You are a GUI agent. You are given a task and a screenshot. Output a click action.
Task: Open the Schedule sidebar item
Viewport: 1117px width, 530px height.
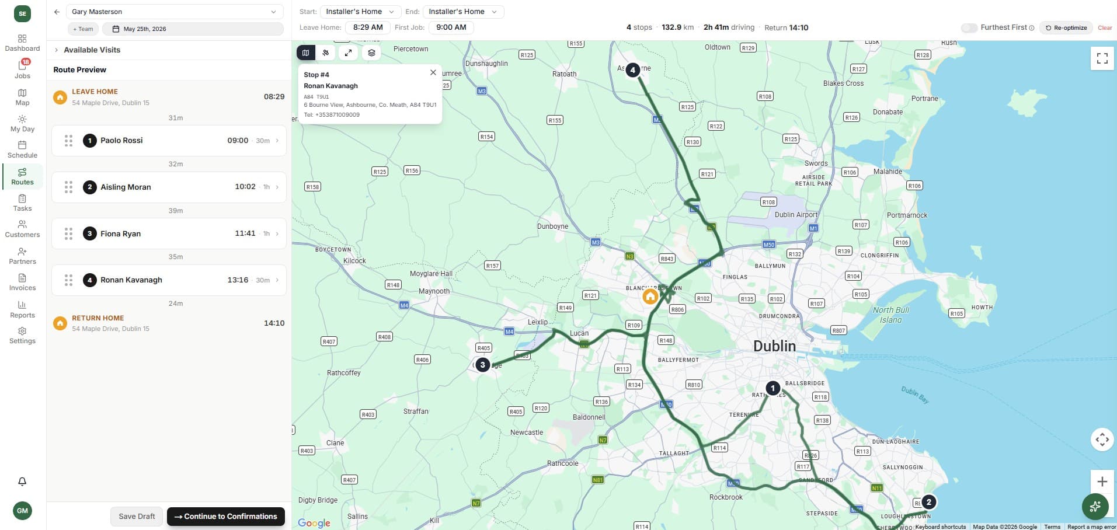pos(22,149)
